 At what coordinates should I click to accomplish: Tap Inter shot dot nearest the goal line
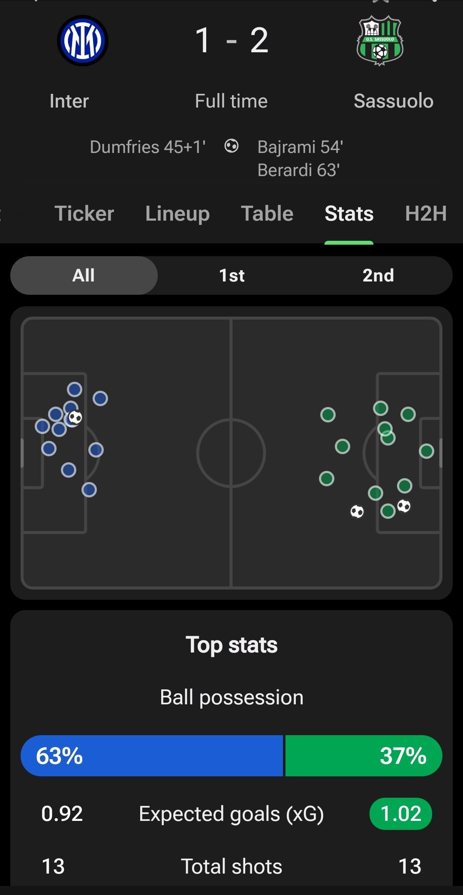tap(42, 426)
